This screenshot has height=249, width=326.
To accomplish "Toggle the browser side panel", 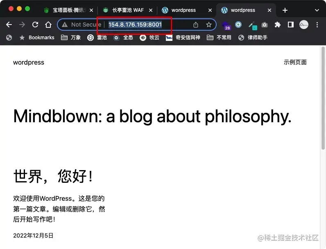I will pyautogui.click(x=291, y=25).
